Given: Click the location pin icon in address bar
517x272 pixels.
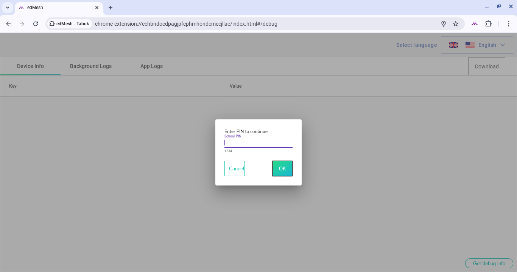Looking at the screenshot, I should tap(444, 24).
